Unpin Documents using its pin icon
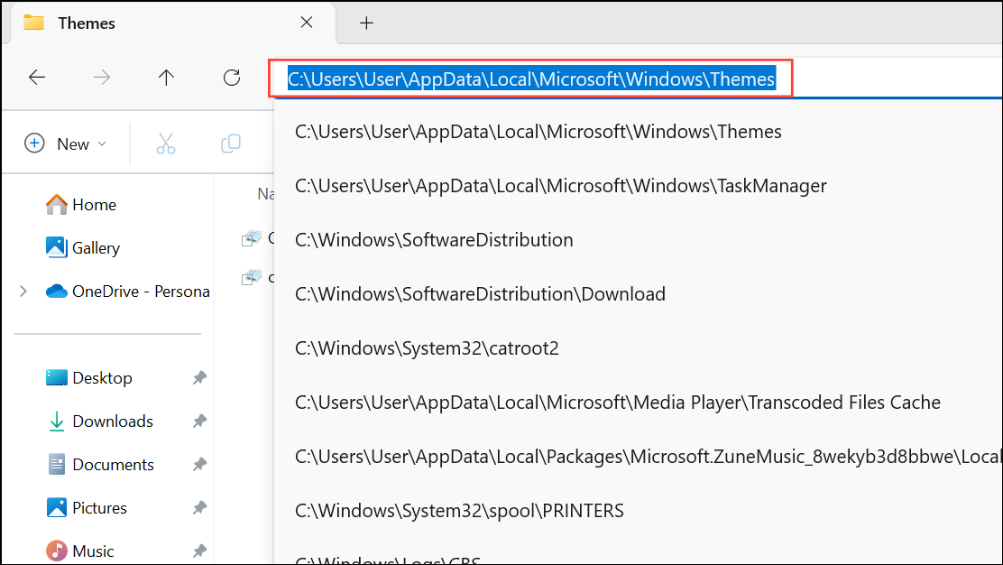 [x=199, y=465]
